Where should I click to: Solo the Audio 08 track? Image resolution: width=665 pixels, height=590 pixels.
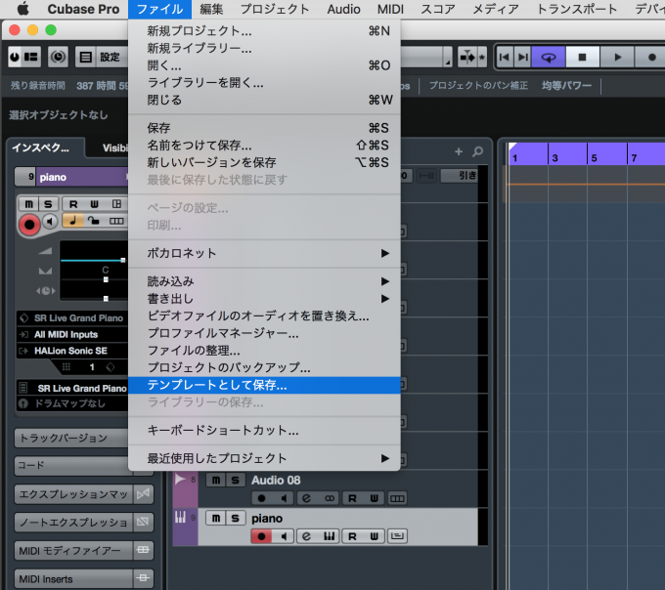click(x=235, y=481)
